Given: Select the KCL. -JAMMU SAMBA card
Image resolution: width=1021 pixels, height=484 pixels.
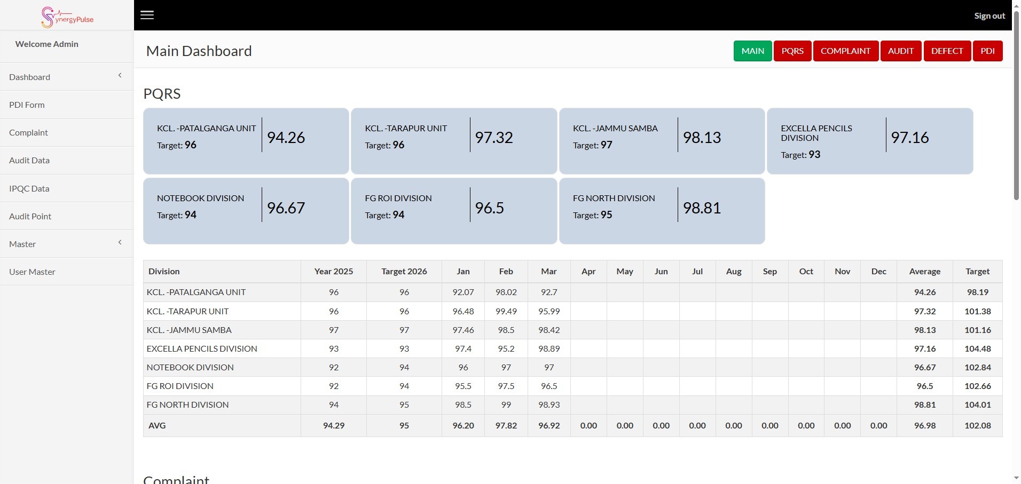Looking at the screenshot, I should point(662,141).
